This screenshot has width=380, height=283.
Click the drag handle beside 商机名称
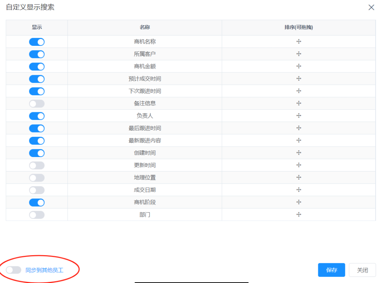click(x=299, y=42)
